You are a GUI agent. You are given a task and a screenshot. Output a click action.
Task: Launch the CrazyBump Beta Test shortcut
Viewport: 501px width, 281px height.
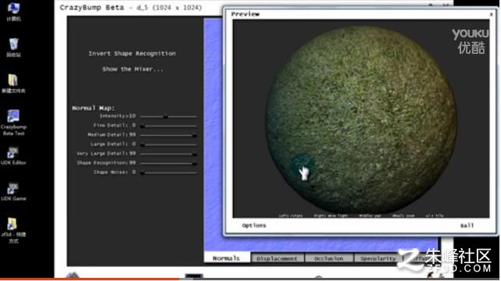tap(13, 123)
